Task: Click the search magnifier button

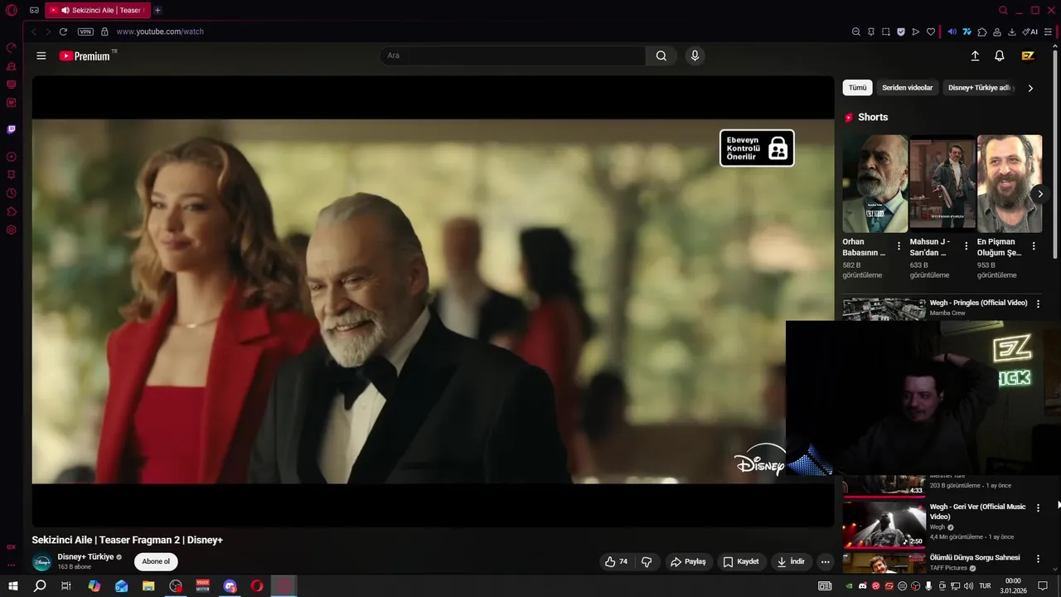Action: (661, 56)
